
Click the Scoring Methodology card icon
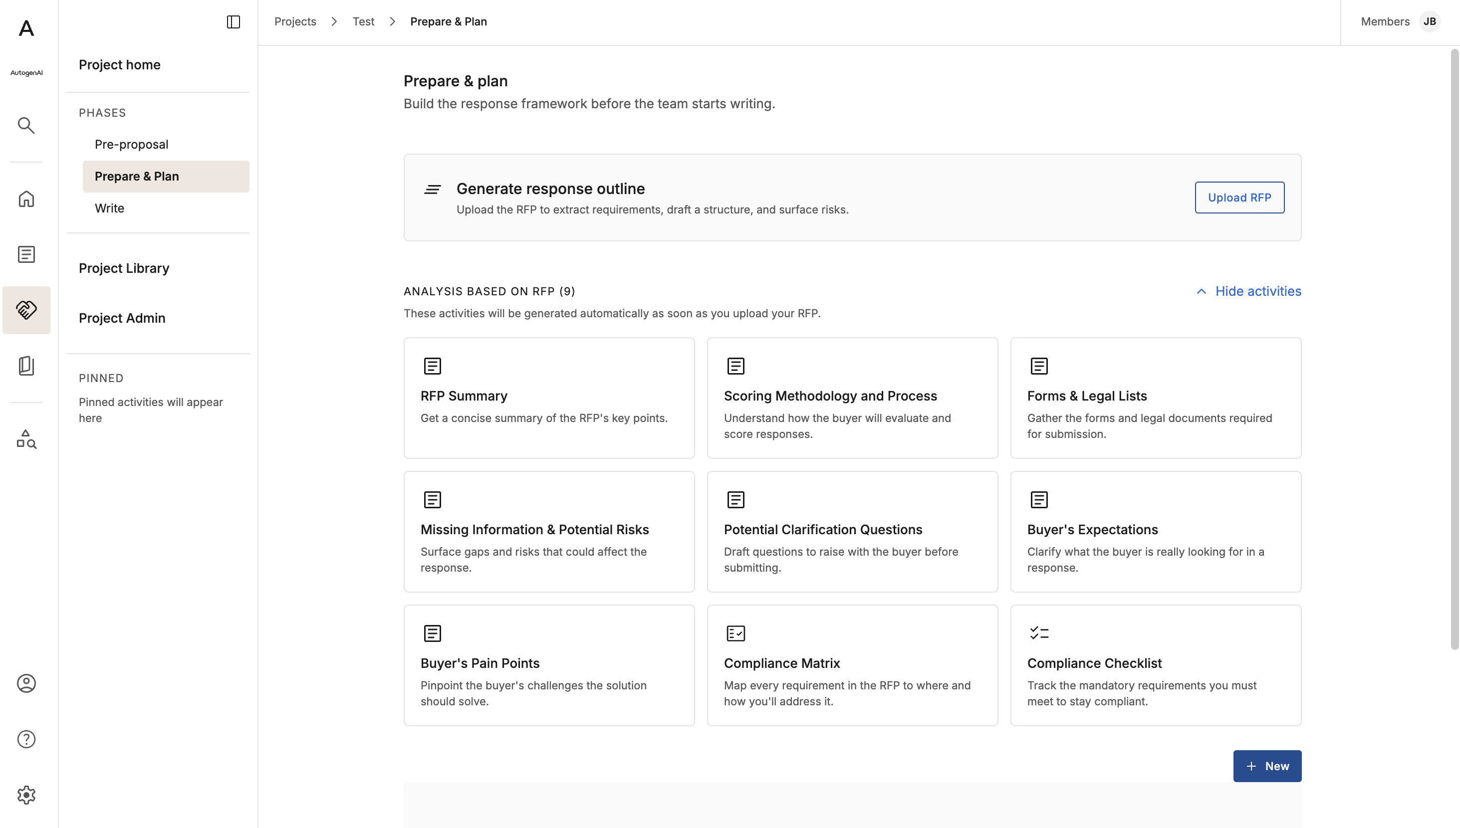coord(735,366)
